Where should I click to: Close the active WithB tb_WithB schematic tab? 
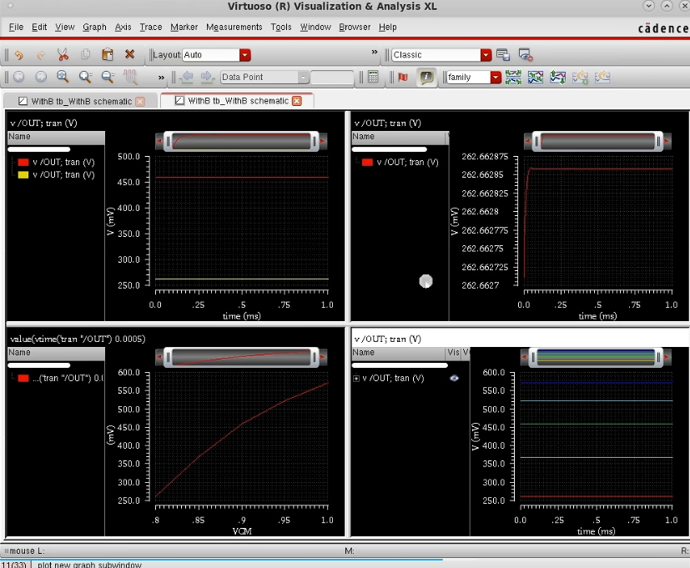point(297,101)
